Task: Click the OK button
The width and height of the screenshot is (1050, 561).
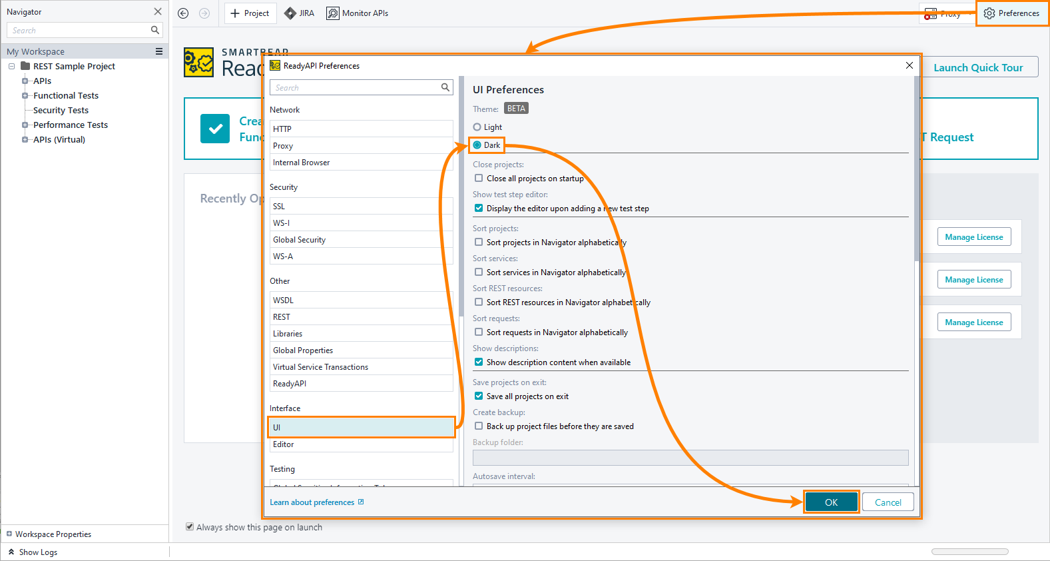Action: (x=831, y=502)
